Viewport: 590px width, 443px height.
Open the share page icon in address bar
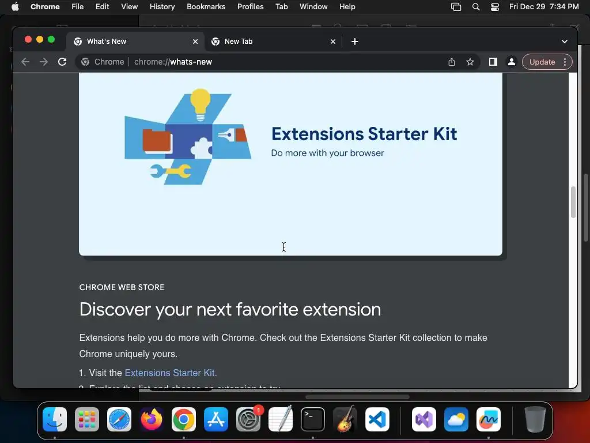[x=452, y=62]
